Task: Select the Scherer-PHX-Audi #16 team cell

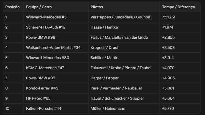Action: click(45, 27)
